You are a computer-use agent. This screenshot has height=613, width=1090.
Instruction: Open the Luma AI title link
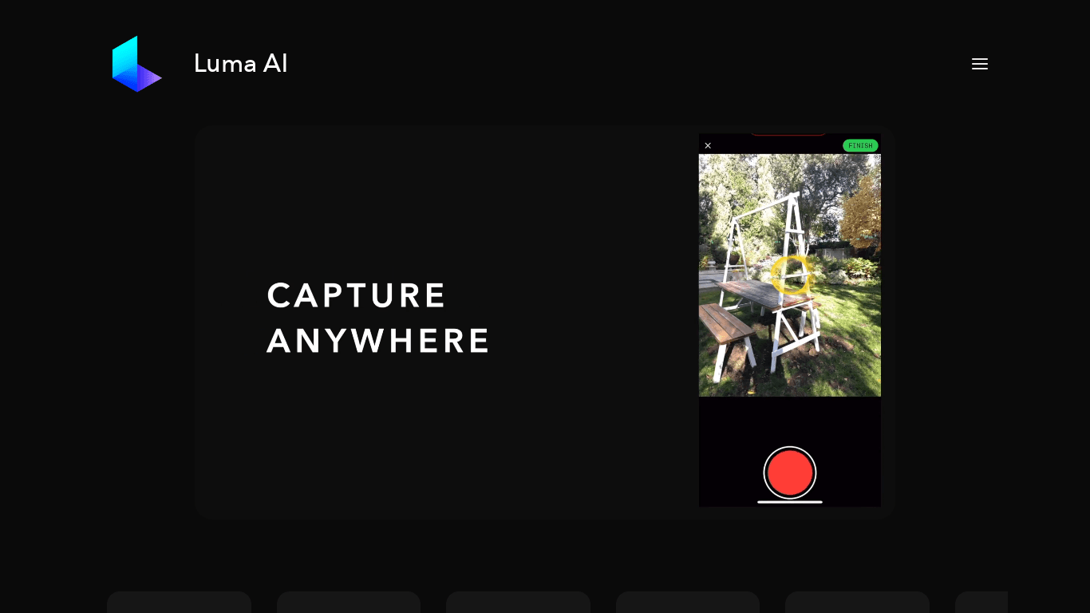coord(241,64)
